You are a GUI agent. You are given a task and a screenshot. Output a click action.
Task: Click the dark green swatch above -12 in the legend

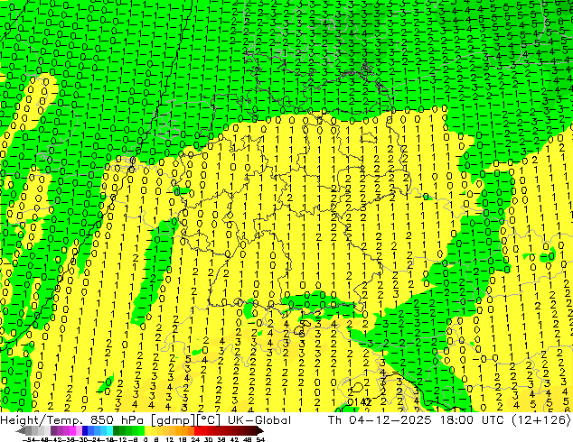(116, 430)
